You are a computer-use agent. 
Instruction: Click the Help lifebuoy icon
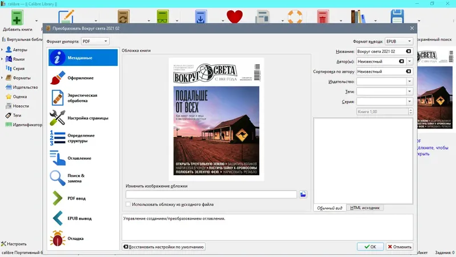point(295,16)
